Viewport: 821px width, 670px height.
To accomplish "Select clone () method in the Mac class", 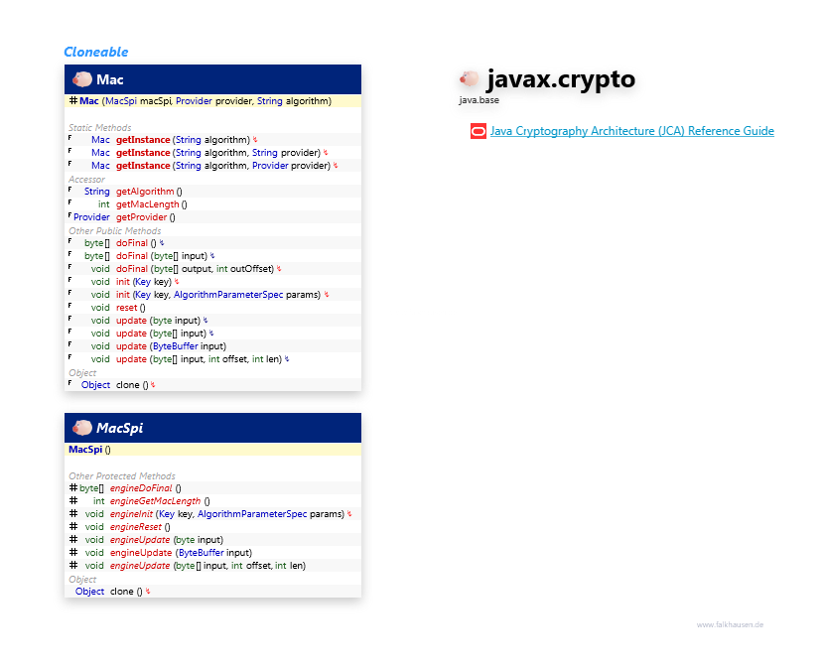I will click(x=132, y=385).
